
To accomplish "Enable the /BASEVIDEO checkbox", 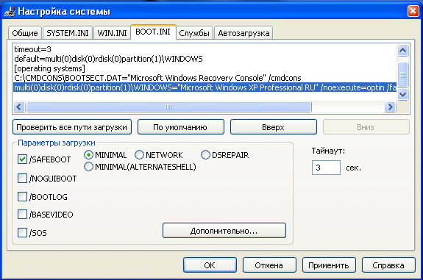I will click(22, 215).
